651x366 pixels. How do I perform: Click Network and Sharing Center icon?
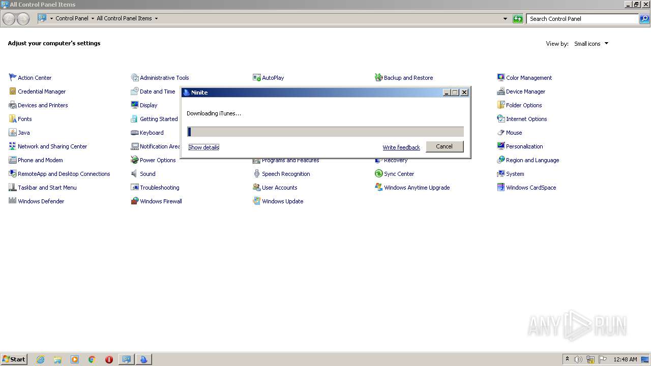(13, 146)
